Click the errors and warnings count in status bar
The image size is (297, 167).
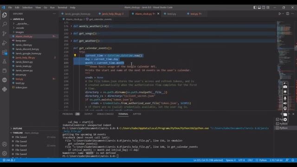pyautogui.click(x=9, y=160)
